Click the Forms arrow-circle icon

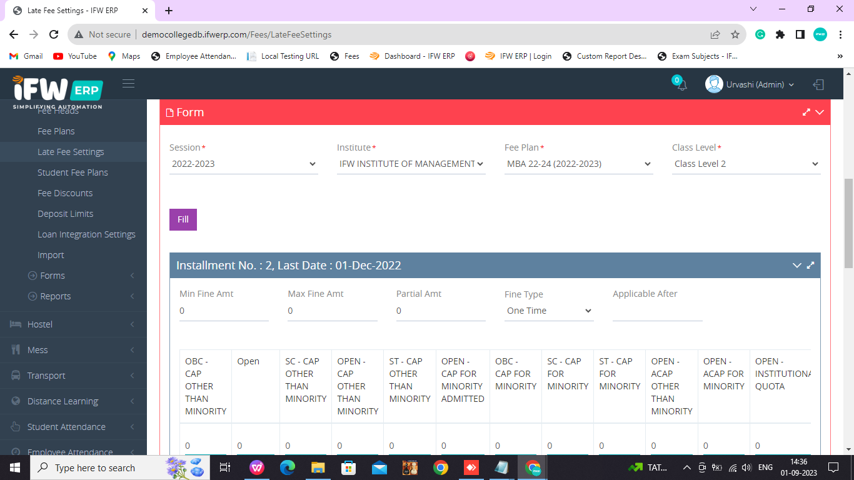33,276
